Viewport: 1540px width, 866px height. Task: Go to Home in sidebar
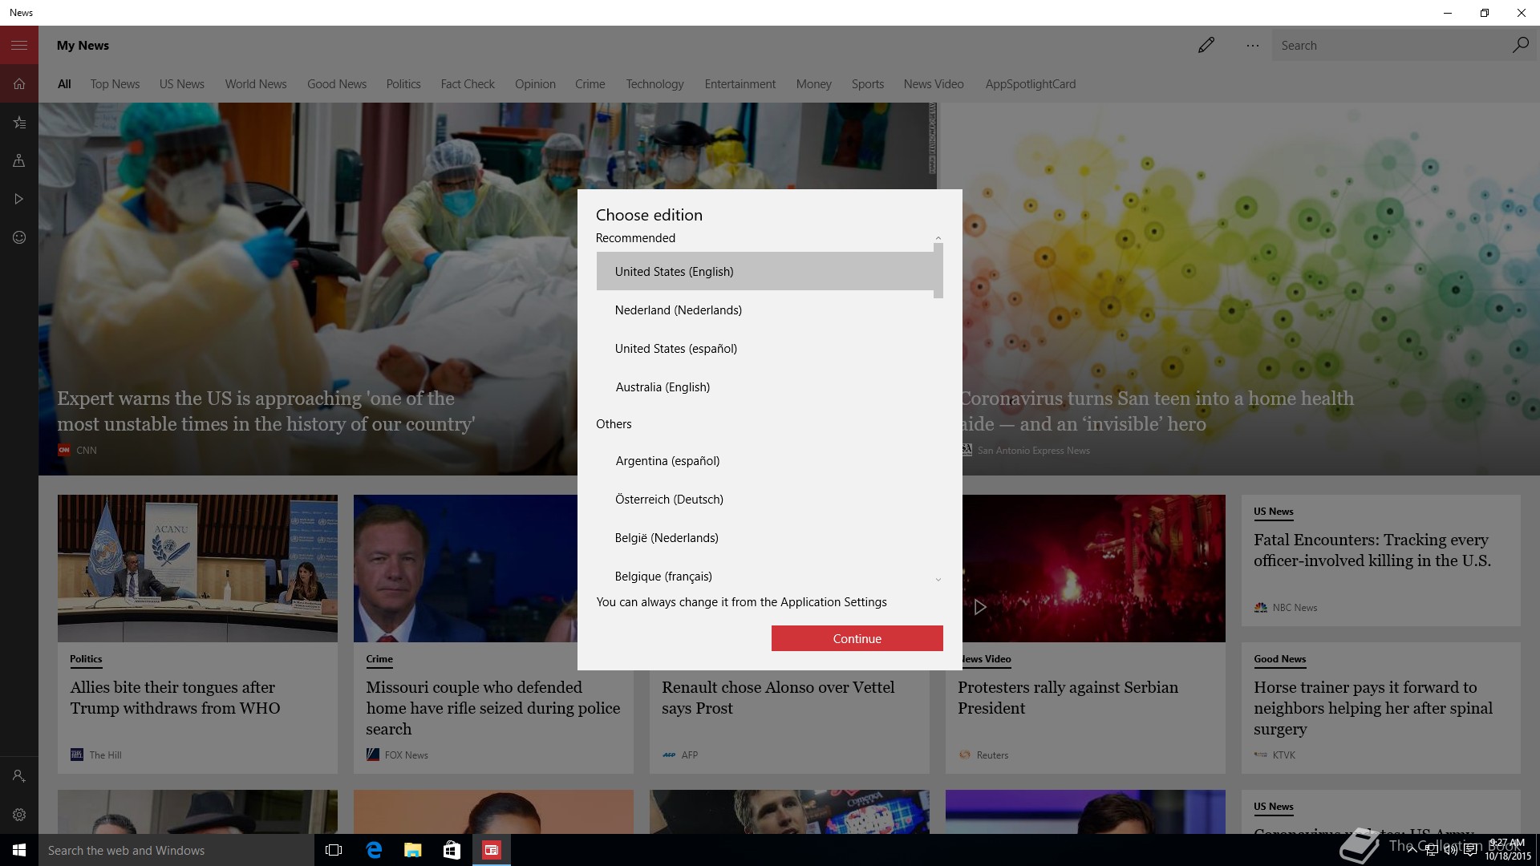tap(19, 83)
